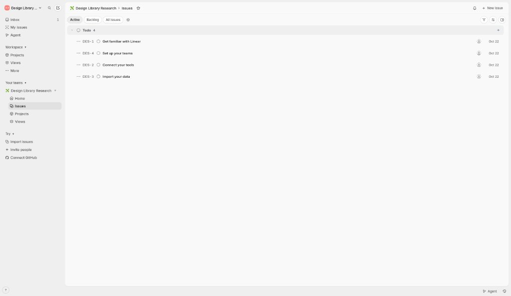Open the team Home page

point(34,99)
